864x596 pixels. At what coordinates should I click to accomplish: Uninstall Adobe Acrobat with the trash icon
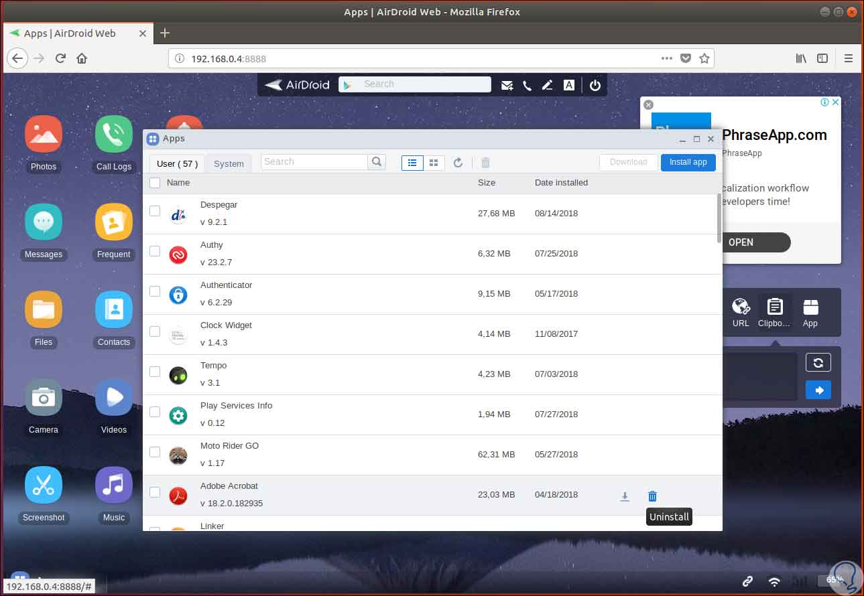coord(652,496)
